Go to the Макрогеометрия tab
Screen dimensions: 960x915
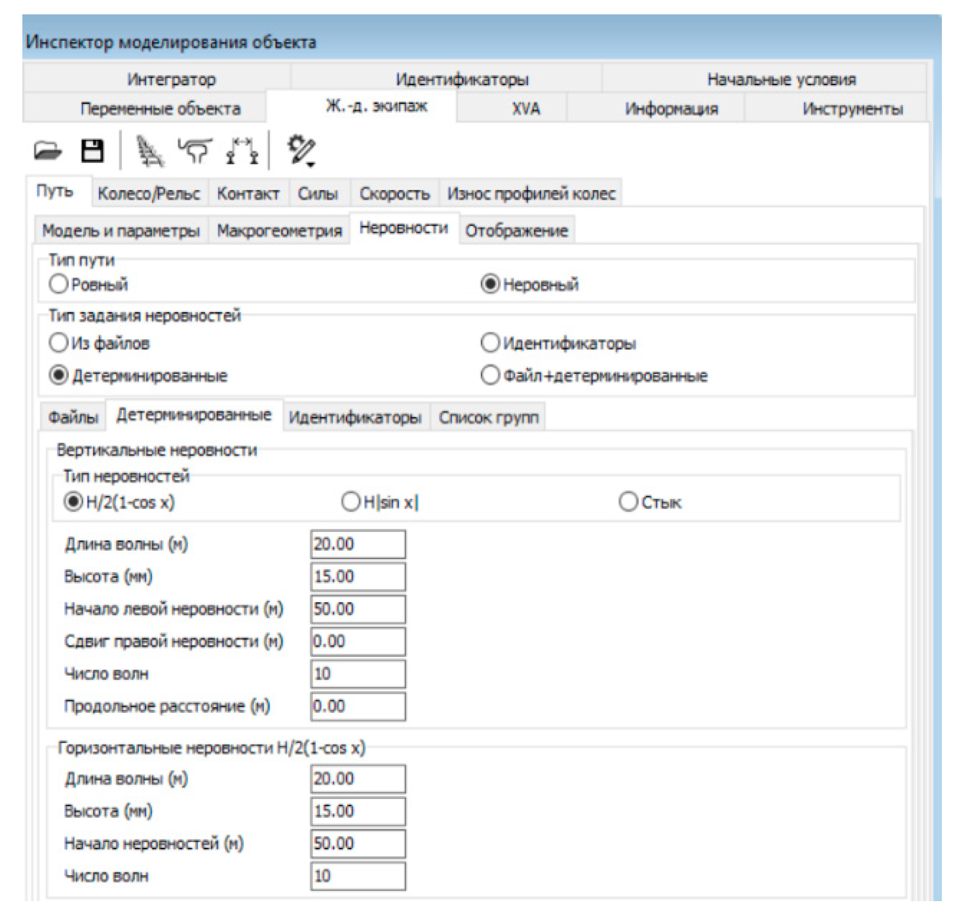pos(279,231)
